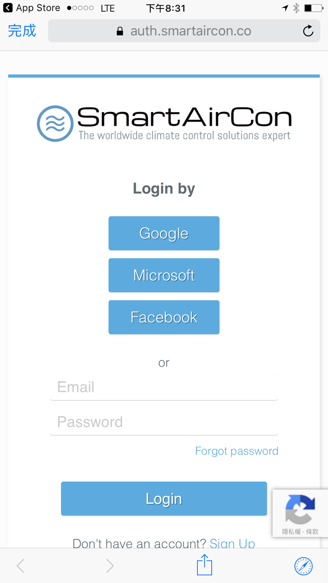
Task: Tap the auth.smartaircon.co address bar
Action: point(184,31)
